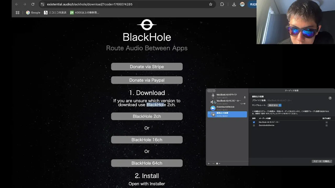Click the 音ずれ補正 column header
The height and width of the screenshot is (188, 335).
click(327, 119)
